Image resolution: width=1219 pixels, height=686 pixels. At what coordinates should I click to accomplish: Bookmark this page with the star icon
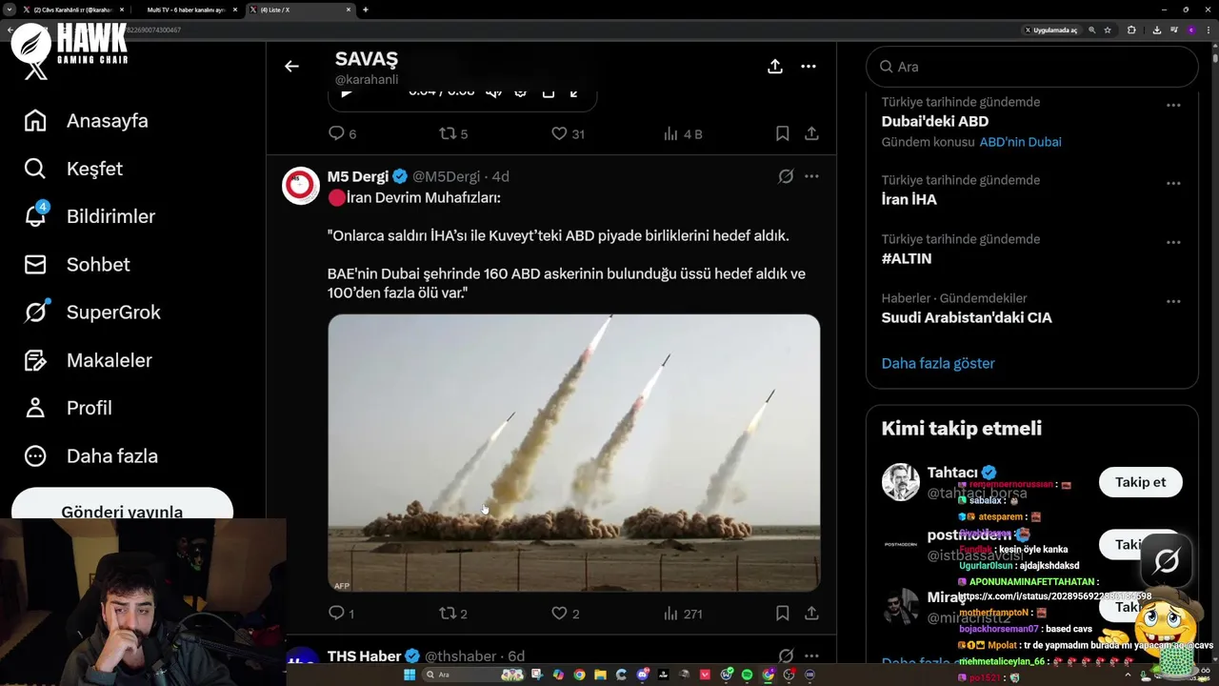click(x=1108, y=30)
